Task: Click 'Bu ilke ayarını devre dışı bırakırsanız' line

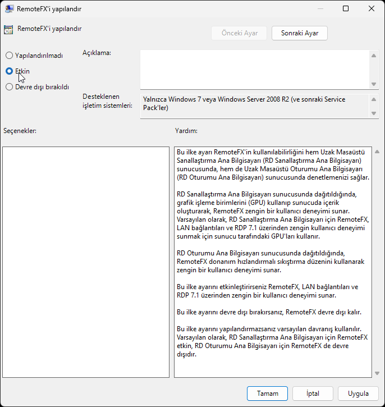Action: (269, 312)
